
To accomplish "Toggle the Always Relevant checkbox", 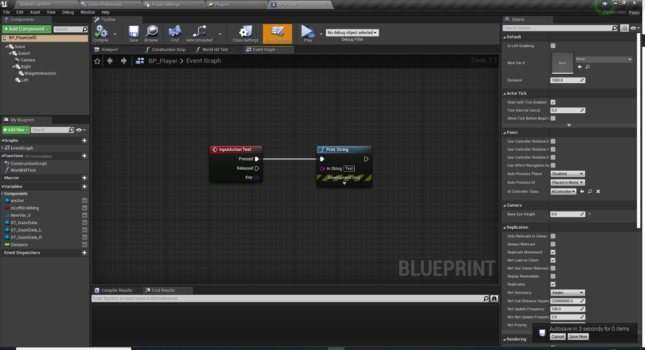I will click(x=553, y=244).
